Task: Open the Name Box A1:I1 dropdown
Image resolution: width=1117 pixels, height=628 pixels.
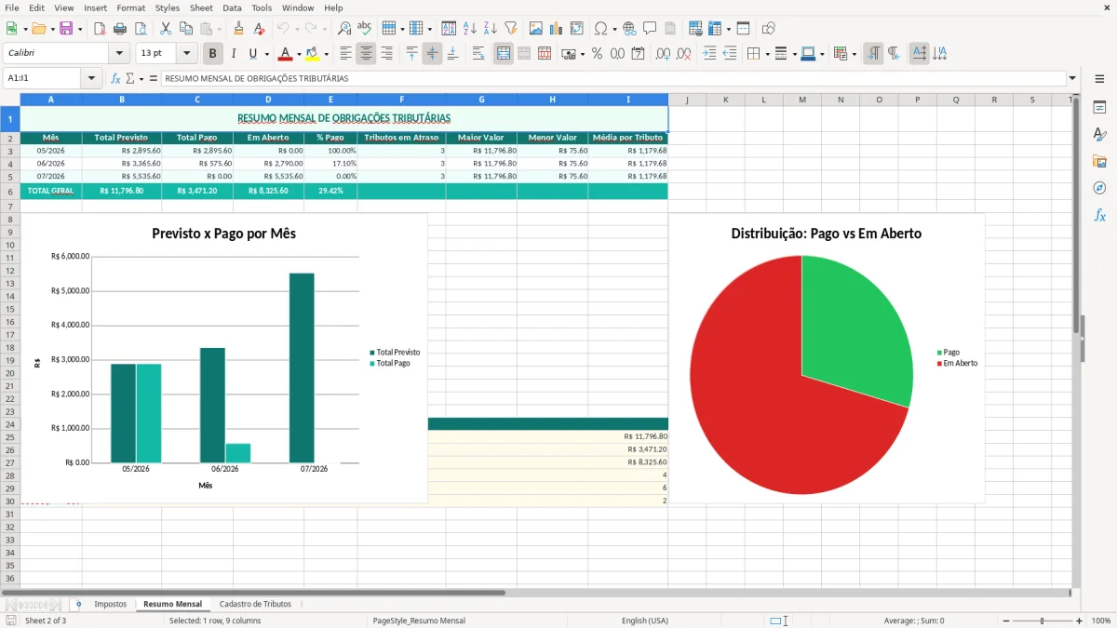Action: 91,78
